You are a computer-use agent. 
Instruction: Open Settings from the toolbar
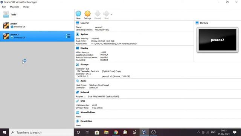(x=87, y=15)
